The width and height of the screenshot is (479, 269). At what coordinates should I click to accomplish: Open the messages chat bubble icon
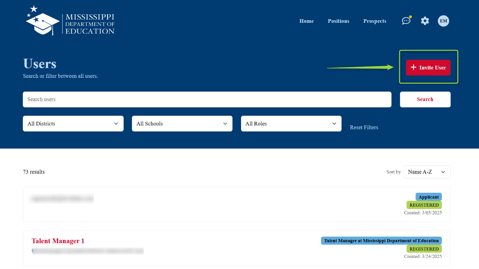(406, 21)
